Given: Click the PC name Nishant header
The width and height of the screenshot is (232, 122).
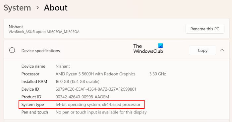Looking at the screenshot, I should click(16, 27).
